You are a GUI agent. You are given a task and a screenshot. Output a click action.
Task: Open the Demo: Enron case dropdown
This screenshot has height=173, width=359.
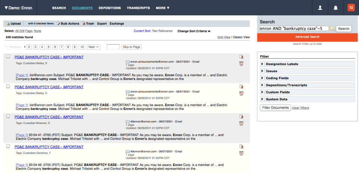pyautogui.click(x=19, y=8)
